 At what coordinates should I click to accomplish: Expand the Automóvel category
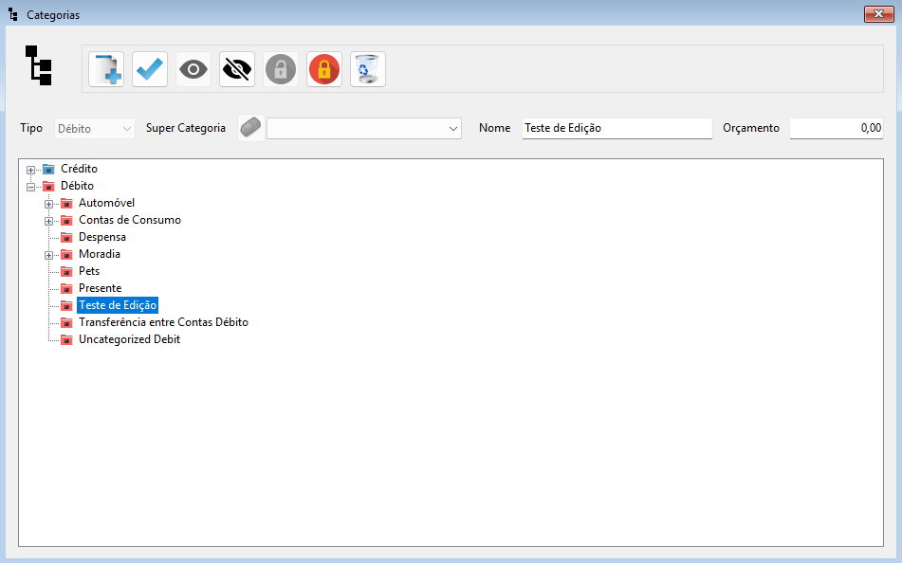pyautogui.click(x=49, y=204)
